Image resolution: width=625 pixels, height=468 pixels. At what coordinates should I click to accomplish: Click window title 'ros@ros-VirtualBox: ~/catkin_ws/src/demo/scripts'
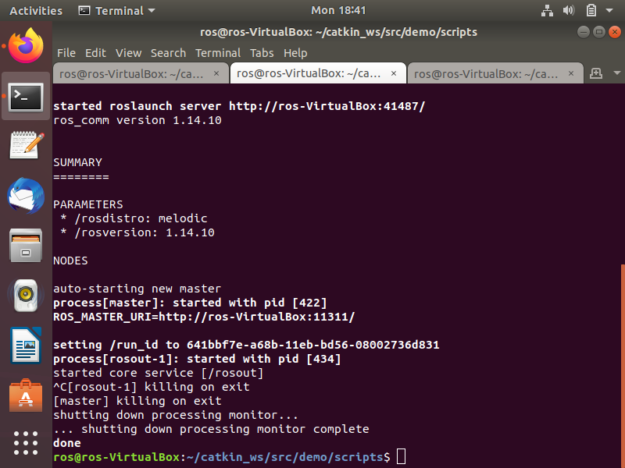pos(338,32)
